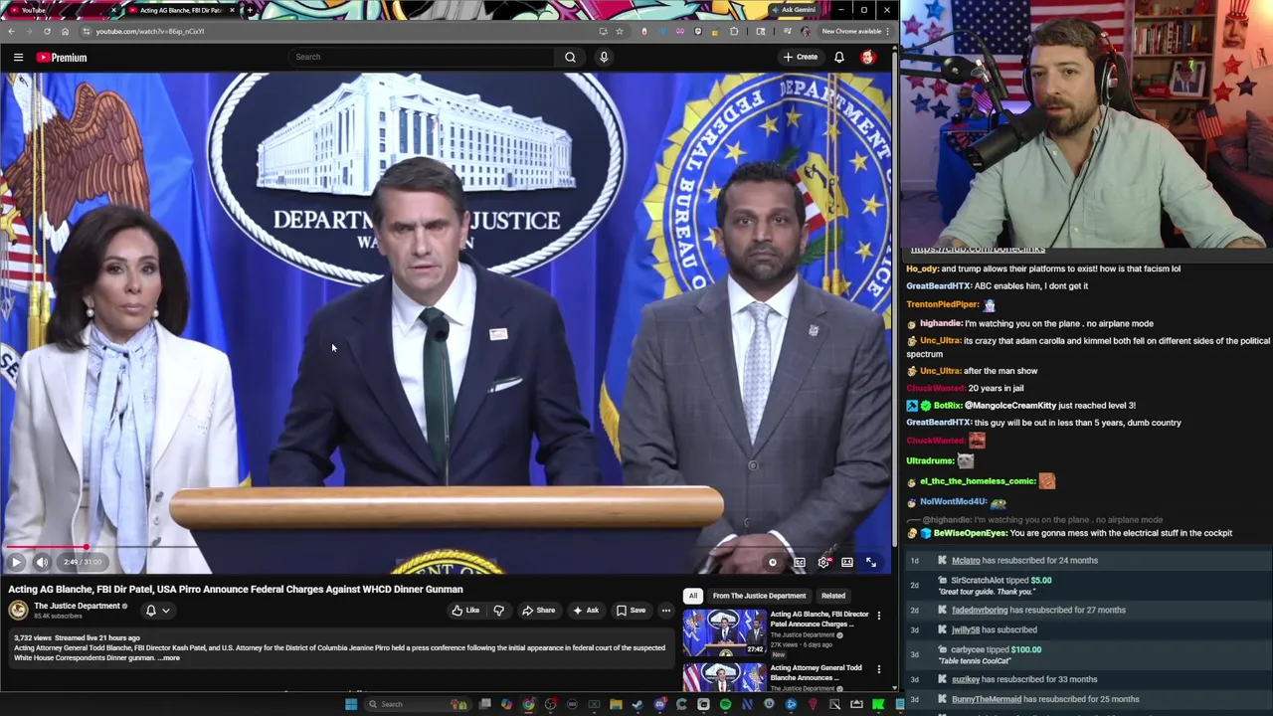This screenshot has width=1273, height=716.
Task: Enter fullscreen mode in the player
Action: [871, 563]
